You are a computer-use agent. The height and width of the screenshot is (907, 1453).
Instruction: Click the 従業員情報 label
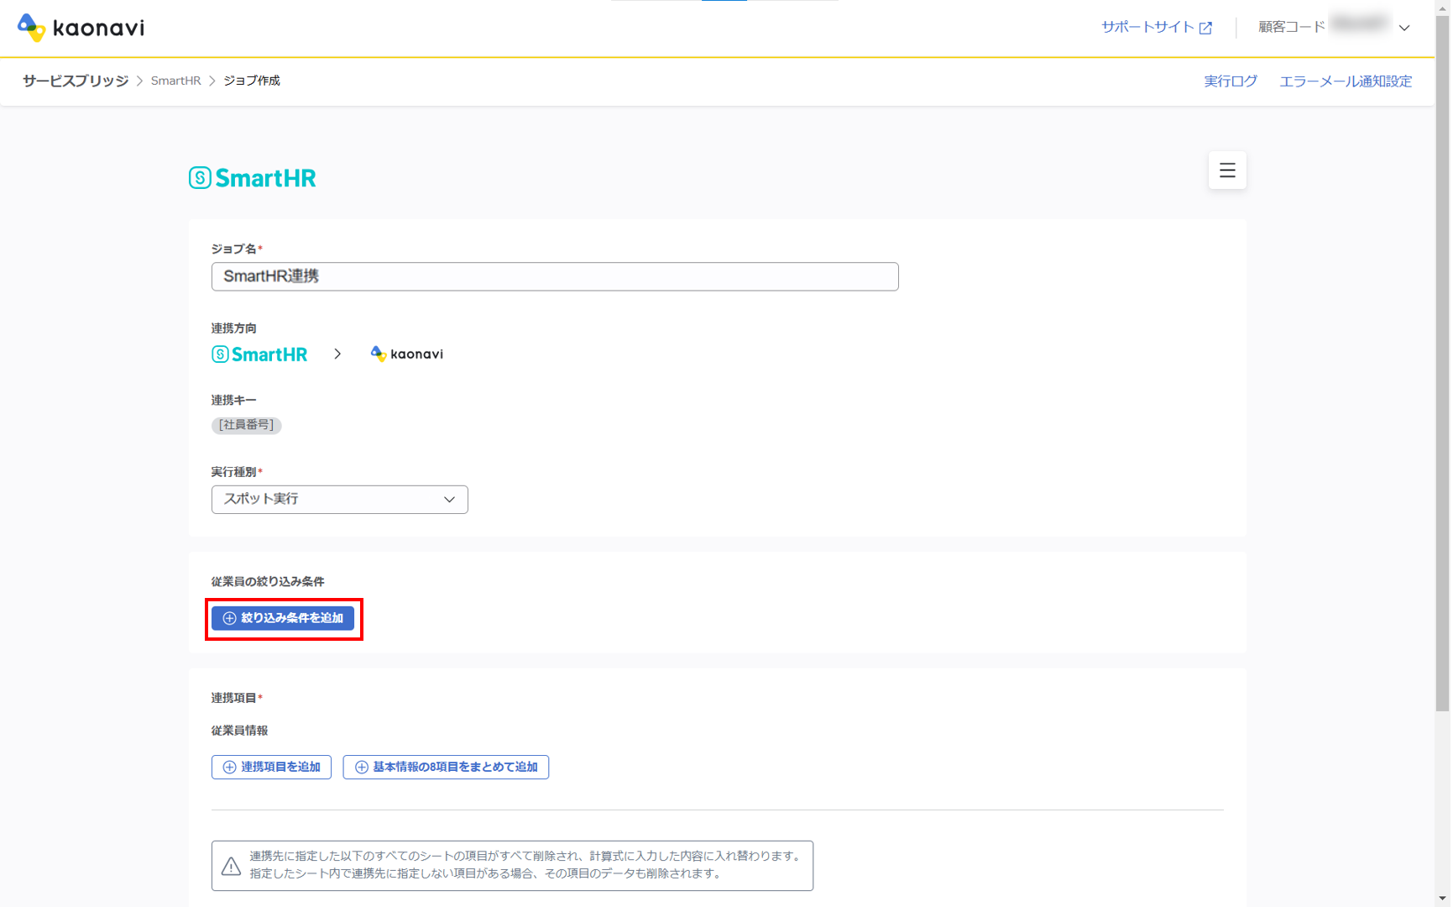pyautogui.click(x=239, y=731)
